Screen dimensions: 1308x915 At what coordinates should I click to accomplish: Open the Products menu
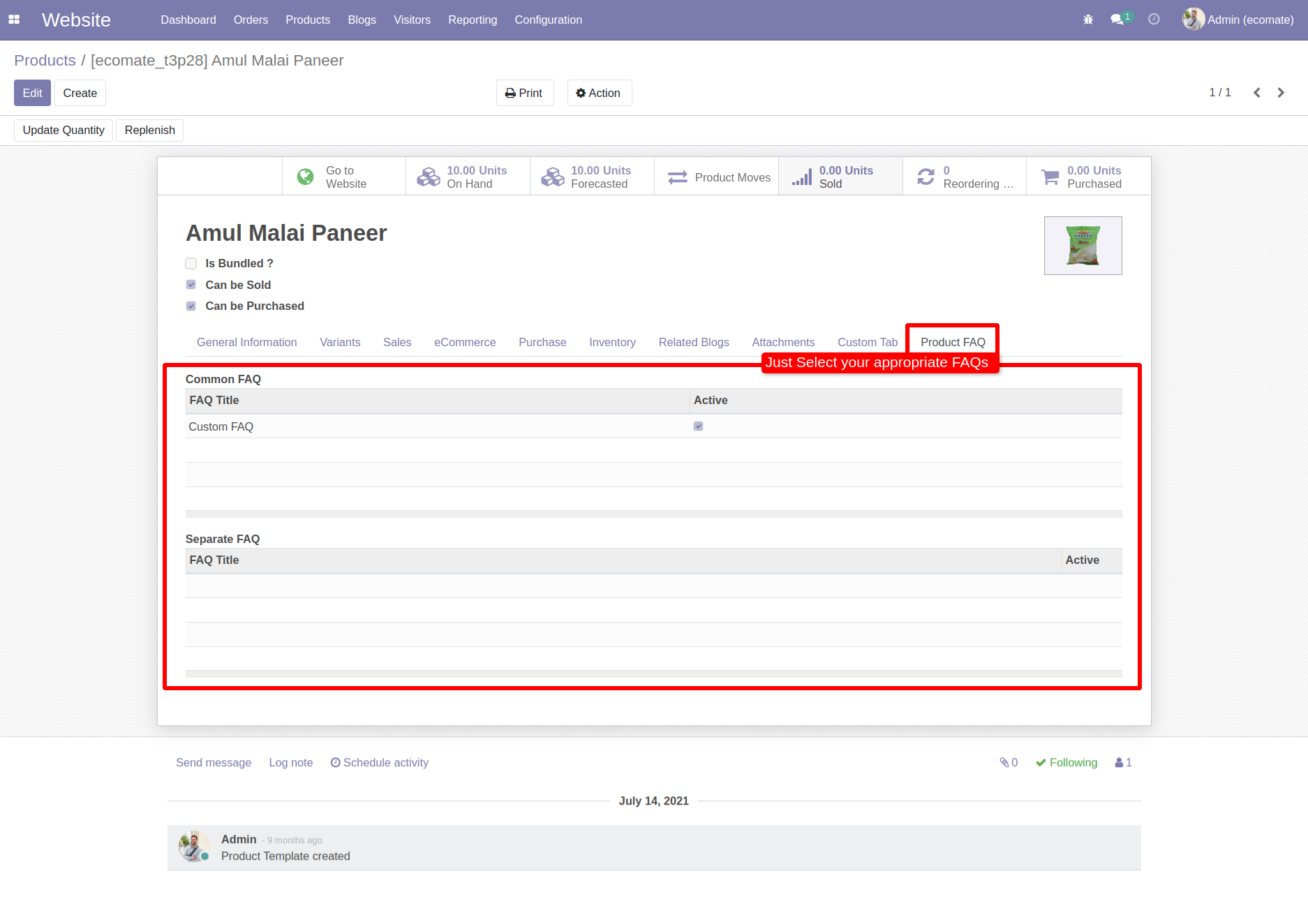pos(308,20)
